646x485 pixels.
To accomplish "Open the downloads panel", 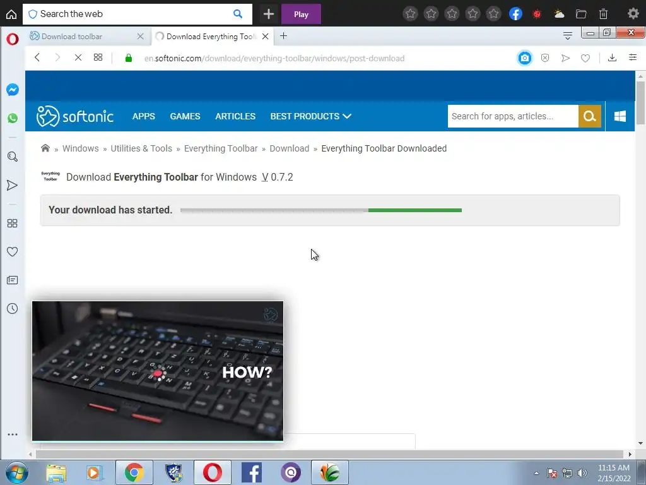I will (x=612, y=57).
